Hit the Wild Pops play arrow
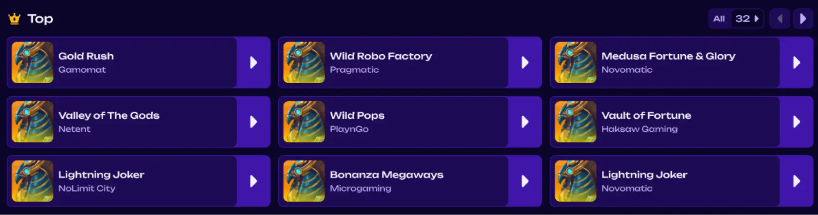The width and height of the screenshot is (818, 215). 525,122
